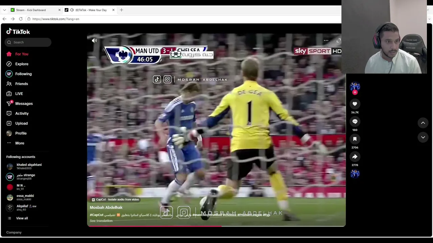Click the #chelsea hashtag

point(230,215)
